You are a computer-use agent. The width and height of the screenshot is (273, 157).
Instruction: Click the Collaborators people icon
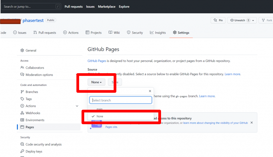point(22,68)
